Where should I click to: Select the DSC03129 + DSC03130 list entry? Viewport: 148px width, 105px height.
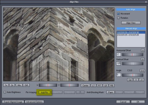131,33
